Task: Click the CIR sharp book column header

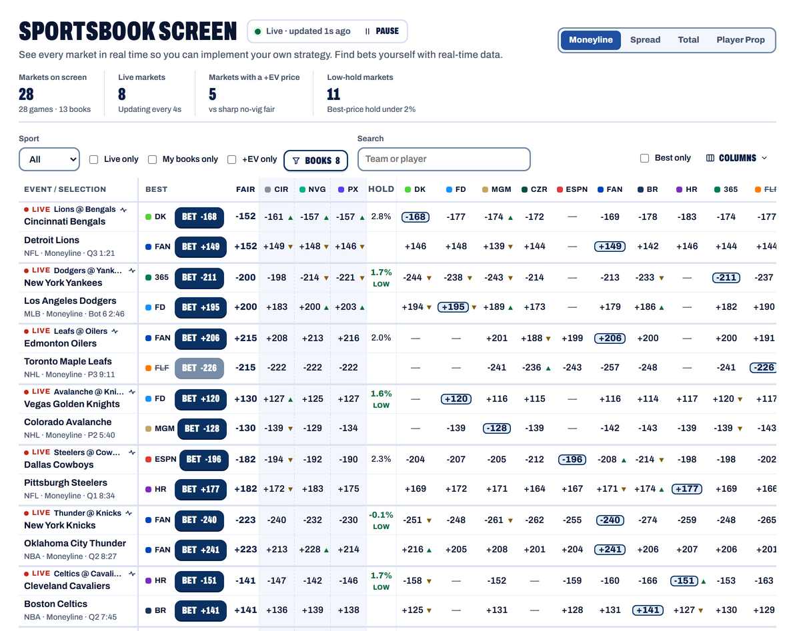Action: point(276,189)
